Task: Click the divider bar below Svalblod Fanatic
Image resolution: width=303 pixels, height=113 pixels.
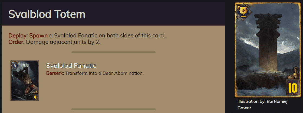Action: pos(113,109)
